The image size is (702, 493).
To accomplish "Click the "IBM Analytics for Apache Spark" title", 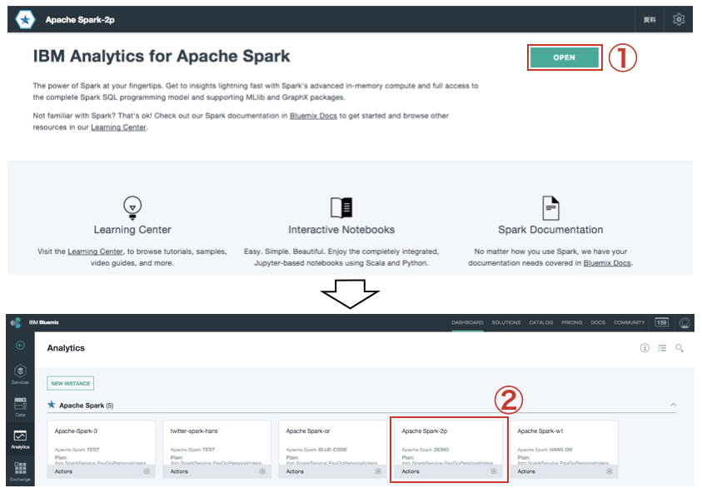I will (x=162, y=57).
